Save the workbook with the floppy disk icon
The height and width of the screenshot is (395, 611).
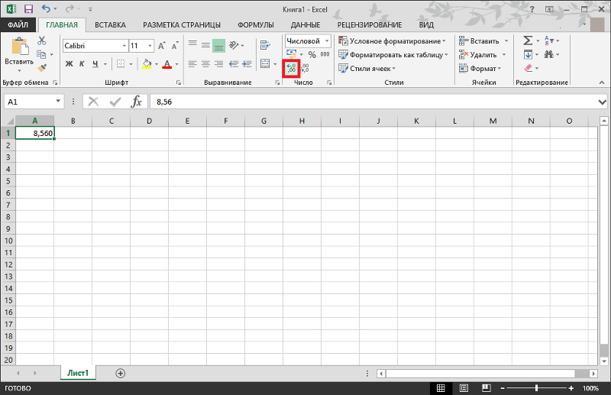tap(28, 9)
